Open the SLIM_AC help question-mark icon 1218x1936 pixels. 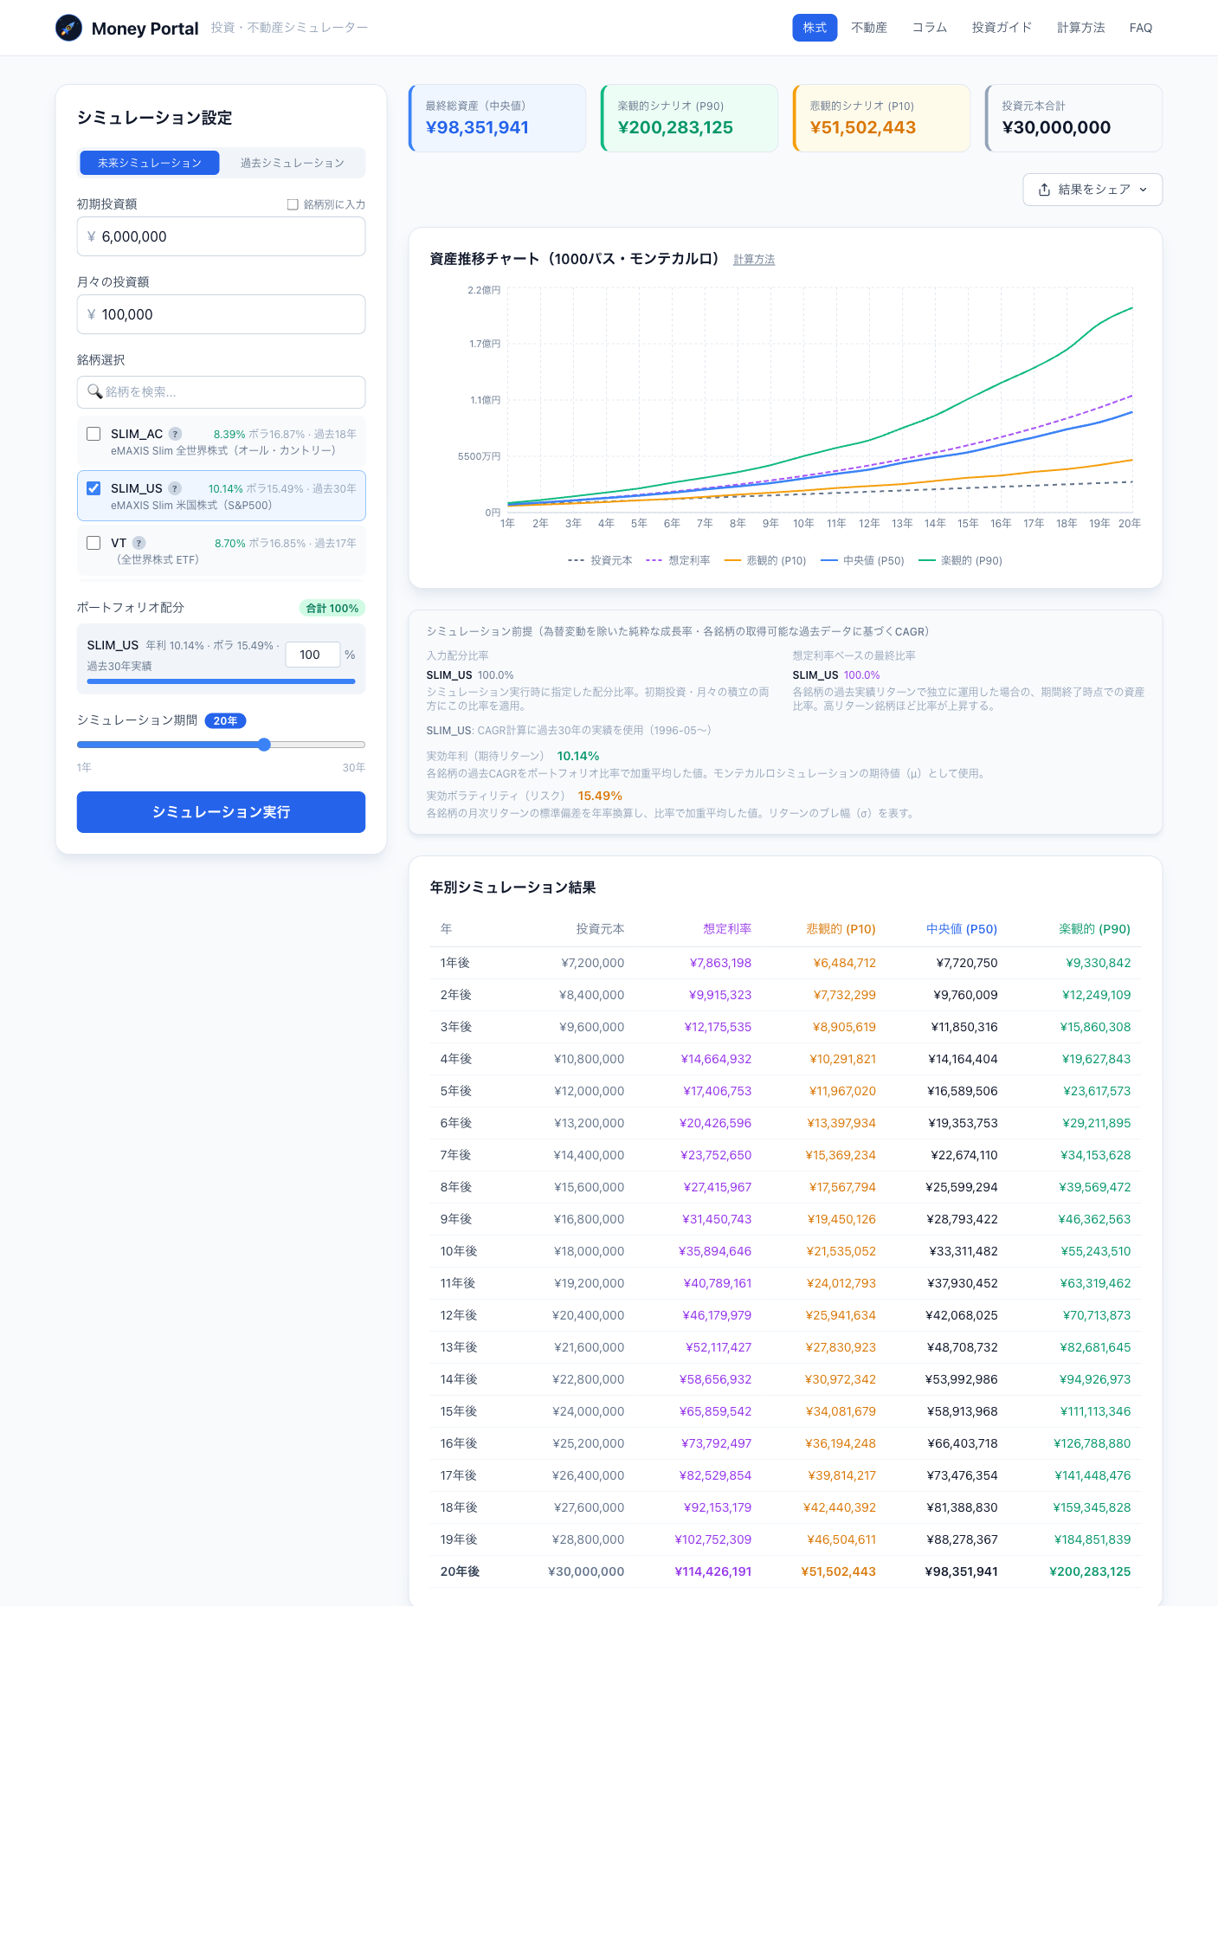(x=175, y=434)
